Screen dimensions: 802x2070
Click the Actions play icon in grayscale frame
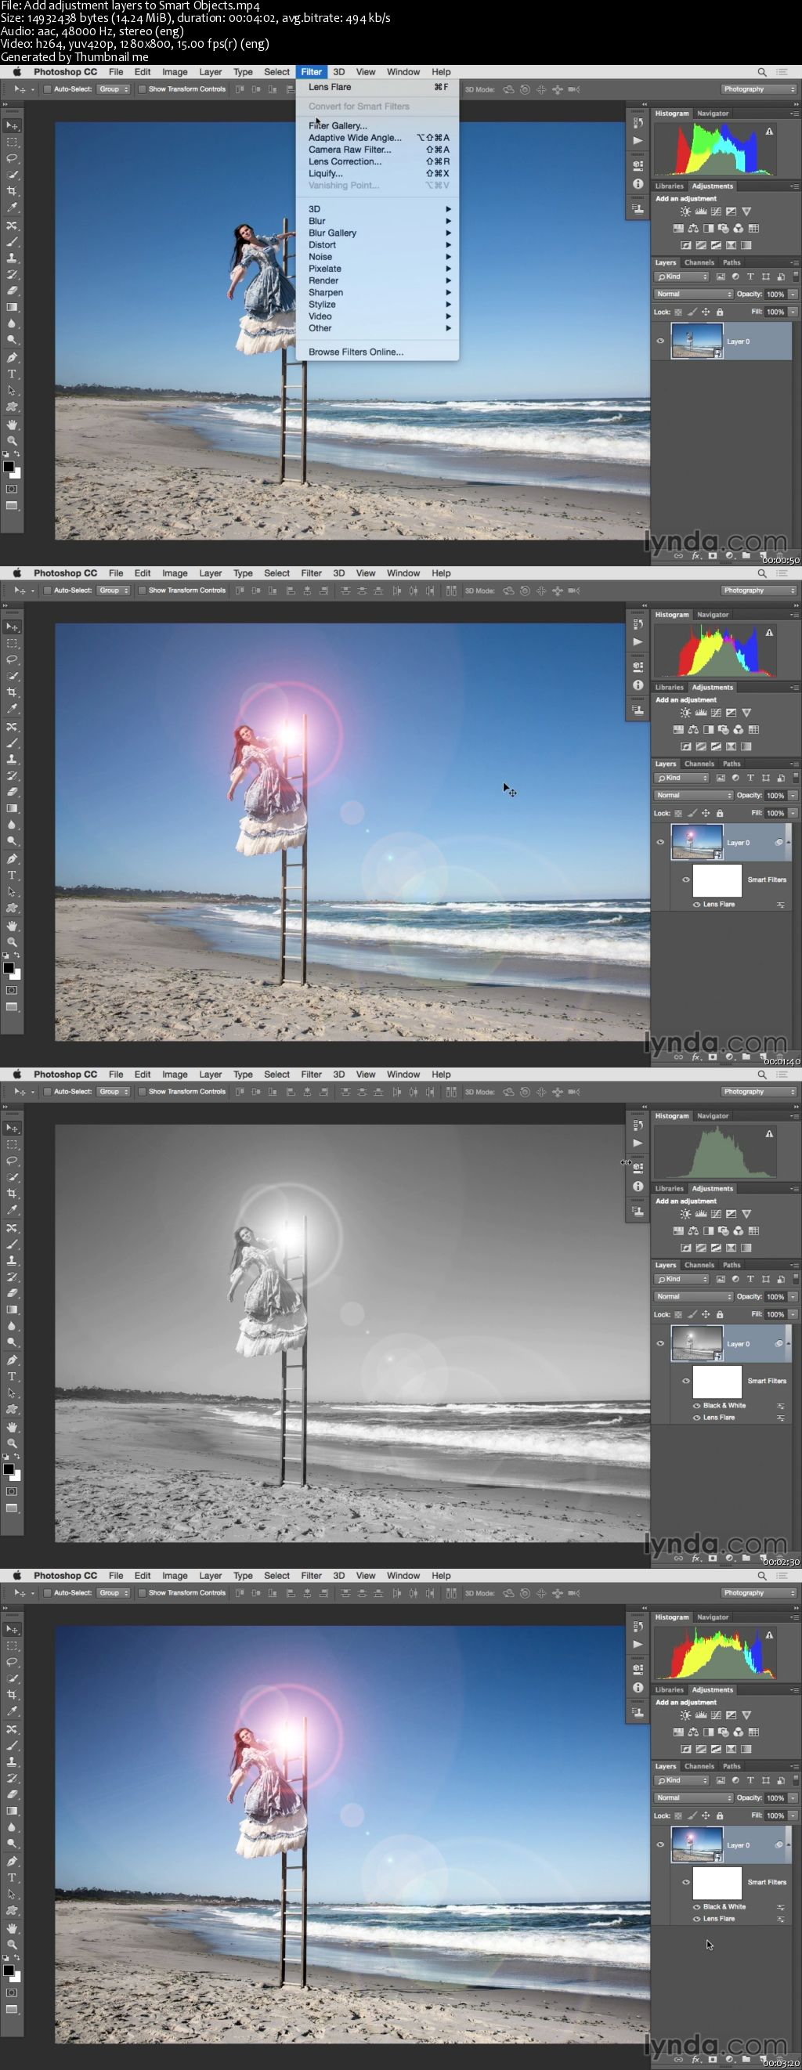[x=638, y=1143]
